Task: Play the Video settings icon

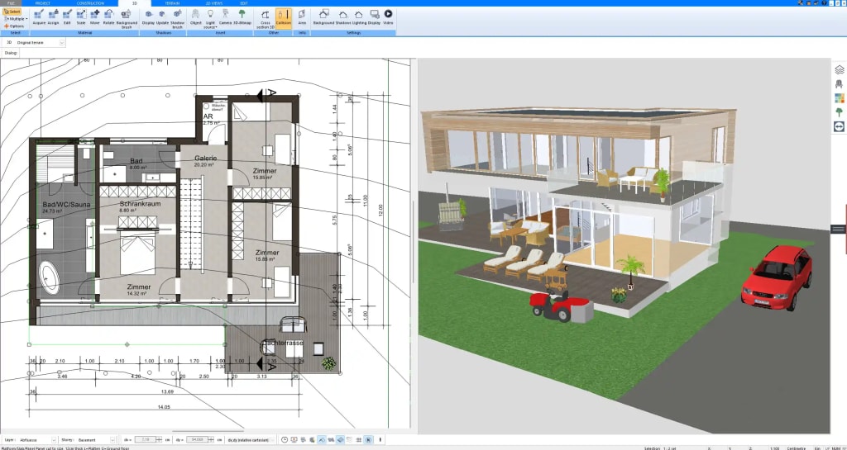Action: pos(389,17)
